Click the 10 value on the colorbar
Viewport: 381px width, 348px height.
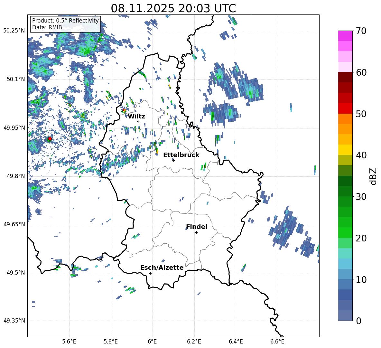pyautogui.click(x=361, y=279)
